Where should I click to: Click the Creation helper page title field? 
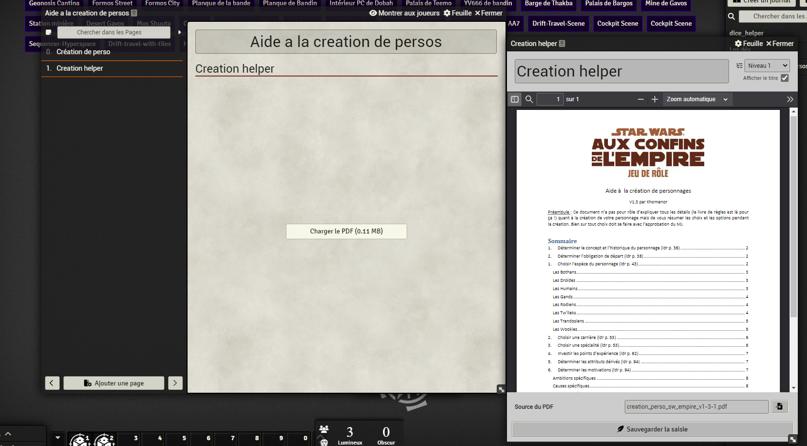point(622,71)
